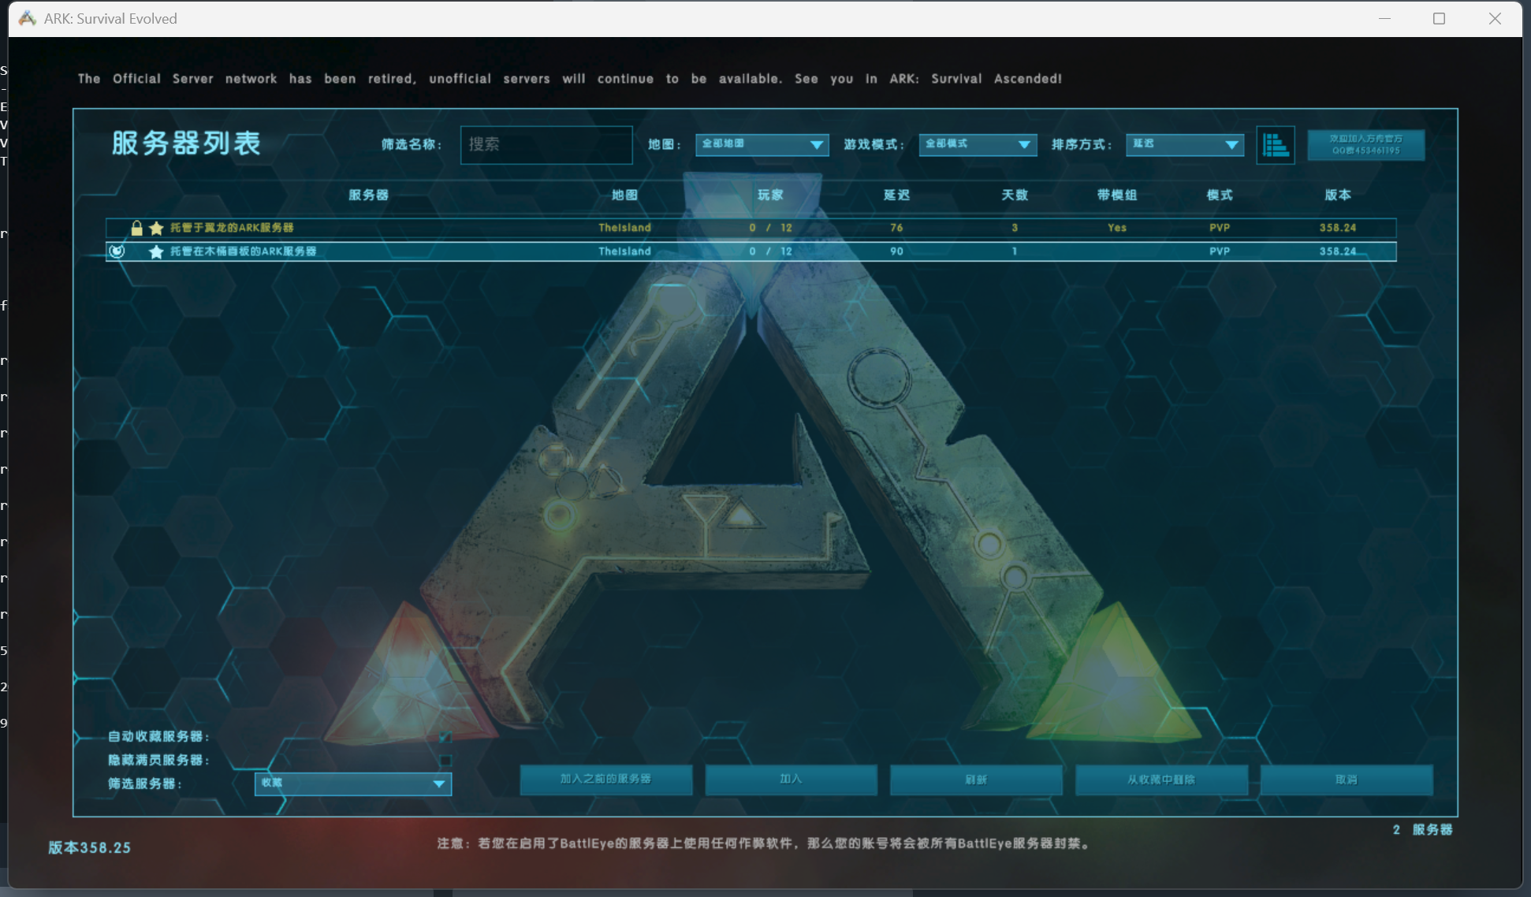This screenshot has width=1531, height=897.
Task: Click the days value 3 in first row
Action: 1015,228
